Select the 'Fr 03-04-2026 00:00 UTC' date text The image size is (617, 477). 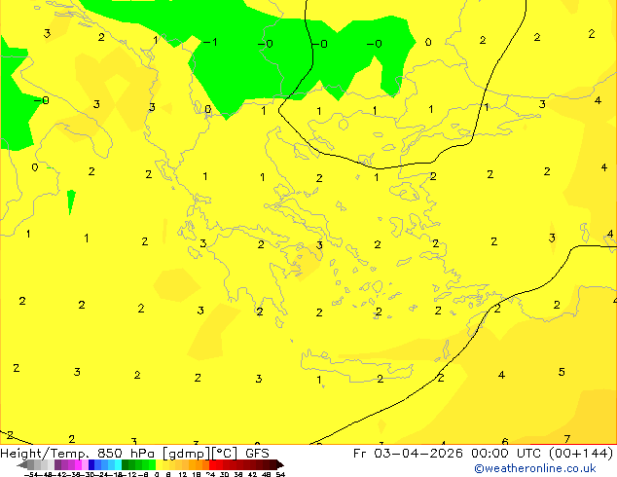click(449, 454)
